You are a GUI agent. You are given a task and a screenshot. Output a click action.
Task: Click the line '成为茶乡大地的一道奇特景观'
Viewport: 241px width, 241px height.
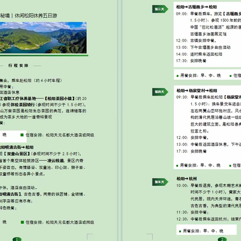(x=26, y=117)
